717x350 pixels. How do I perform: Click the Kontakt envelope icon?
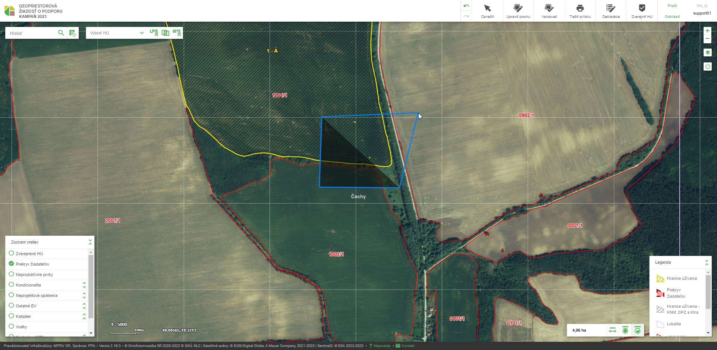coord(398,346)
